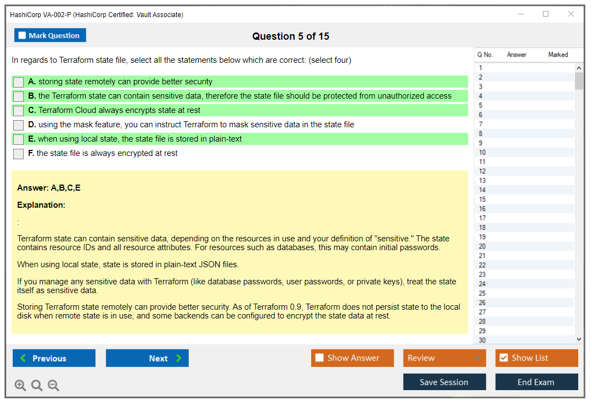Select question 10 in the list
This screenshot has height=405, width=592.
click(482, 153)
